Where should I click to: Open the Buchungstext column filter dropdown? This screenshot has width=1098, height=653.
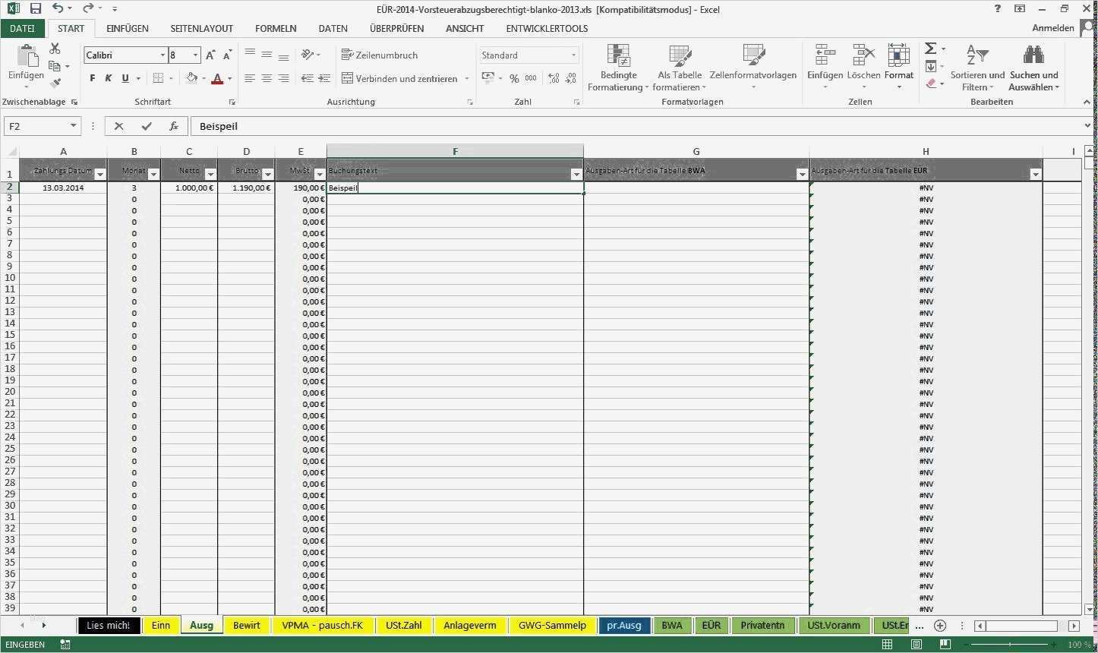tap(576, 175)
